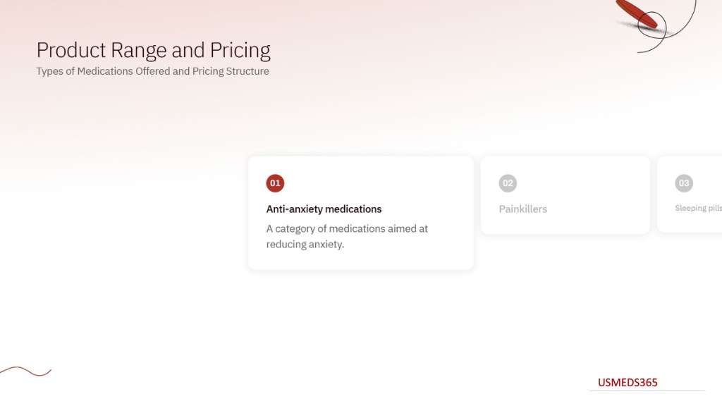Screen dimensions: 722x406
Task: Click the underline beneath USMEDS365
Action: click(647, 390)
